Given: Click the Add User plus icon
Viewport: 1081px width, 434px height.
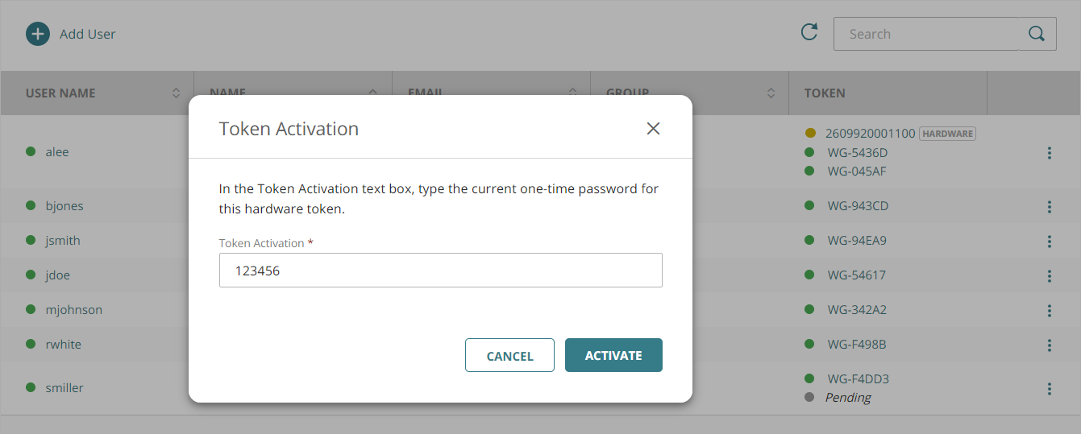Looking at the screenshot, I should pos(38,34).
